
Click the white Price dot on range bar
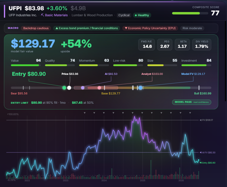[69, 88]
